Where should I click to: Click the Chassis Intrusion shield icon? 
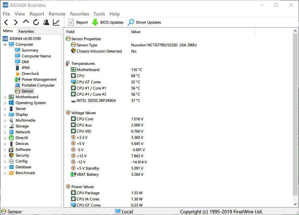click(73, 51)
